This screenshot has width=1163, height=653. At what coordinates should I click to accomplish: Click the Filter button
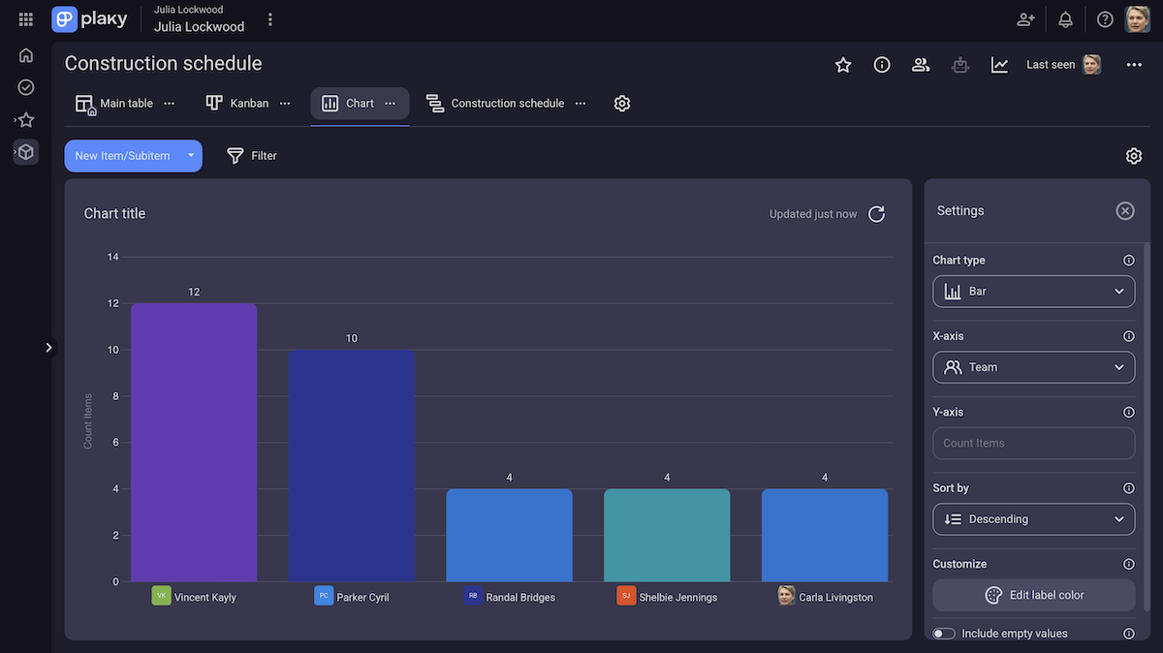(x=252, y=156)
